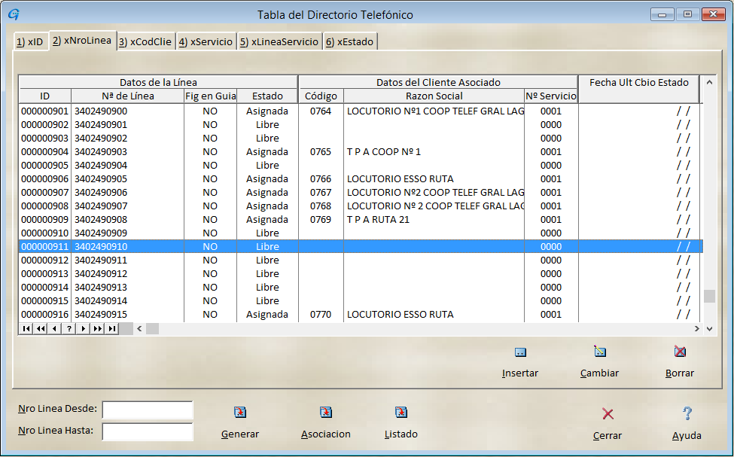
Task: Click the horizontal scrollbar thumb
Action: tap(153, 329)
